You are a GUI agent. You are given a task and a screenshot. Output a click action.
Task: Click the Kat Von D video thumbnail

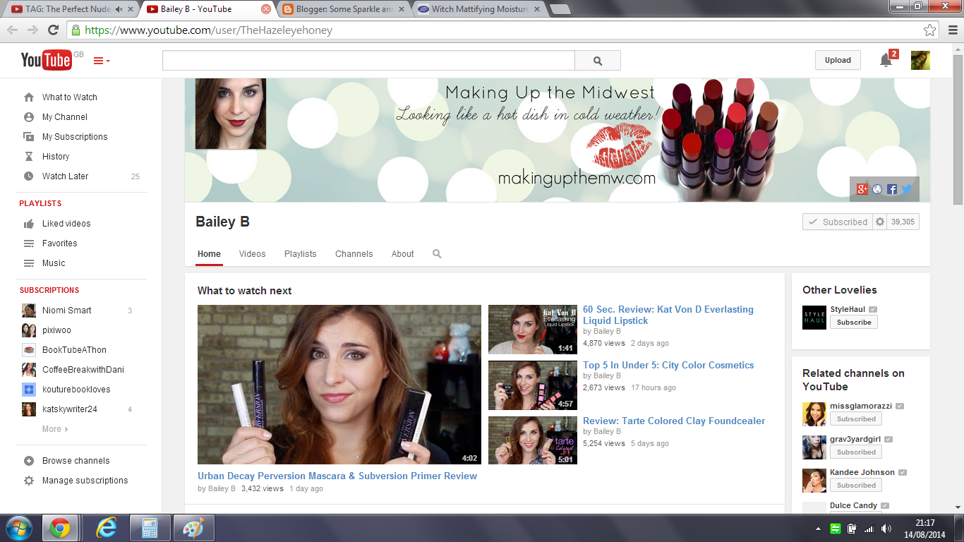[x=533, y=330]
